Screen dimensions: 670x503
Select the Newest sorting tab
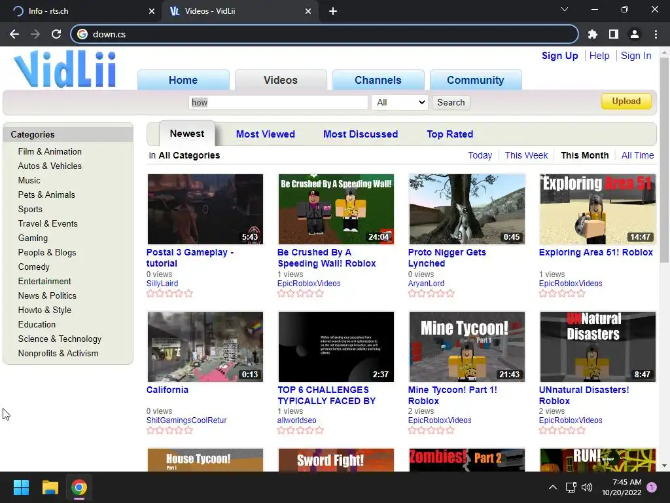point(186,134)
